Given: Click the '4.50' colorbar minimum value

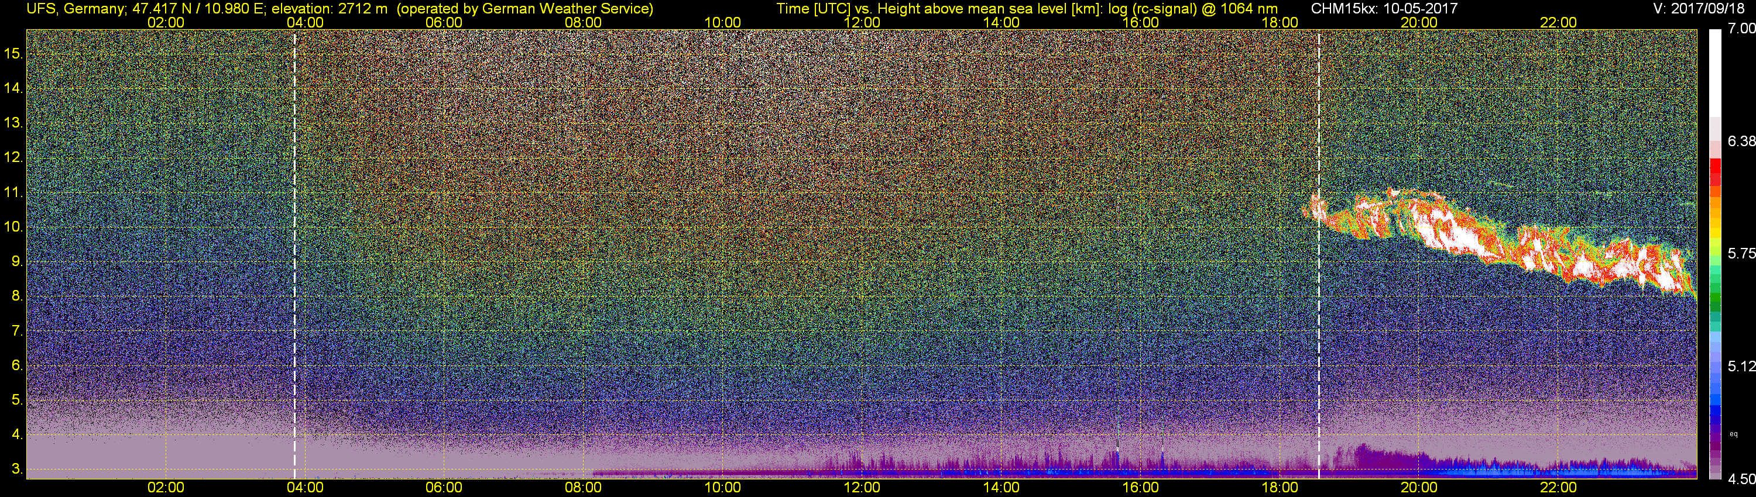Looking at the screenshot, I should [x=1743, y=479].
